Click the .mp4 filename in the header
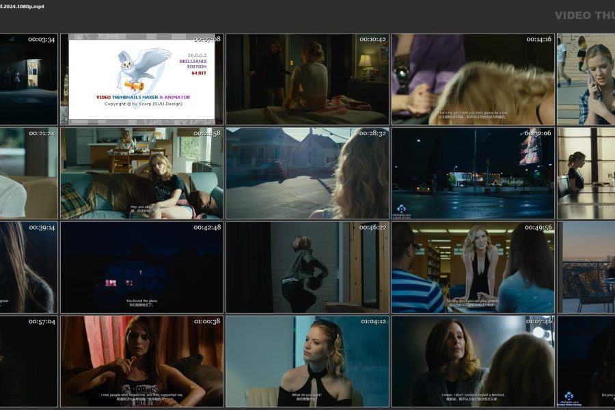 [x=23, y=6]
